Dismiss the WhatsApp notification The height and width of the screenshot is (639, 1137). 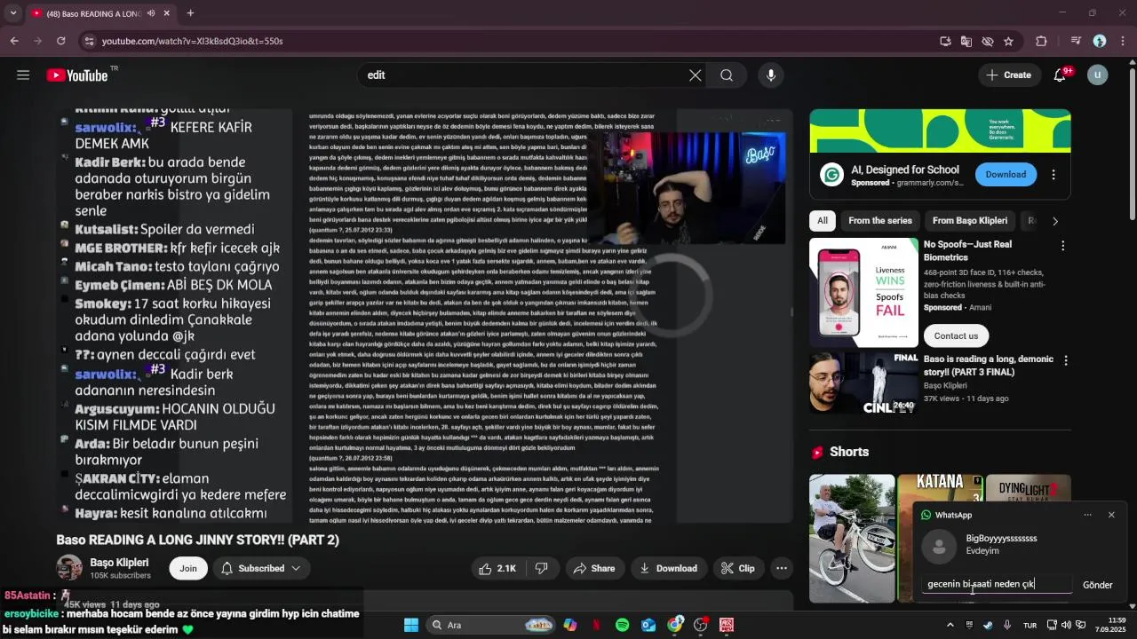[x=1111, y=515]
